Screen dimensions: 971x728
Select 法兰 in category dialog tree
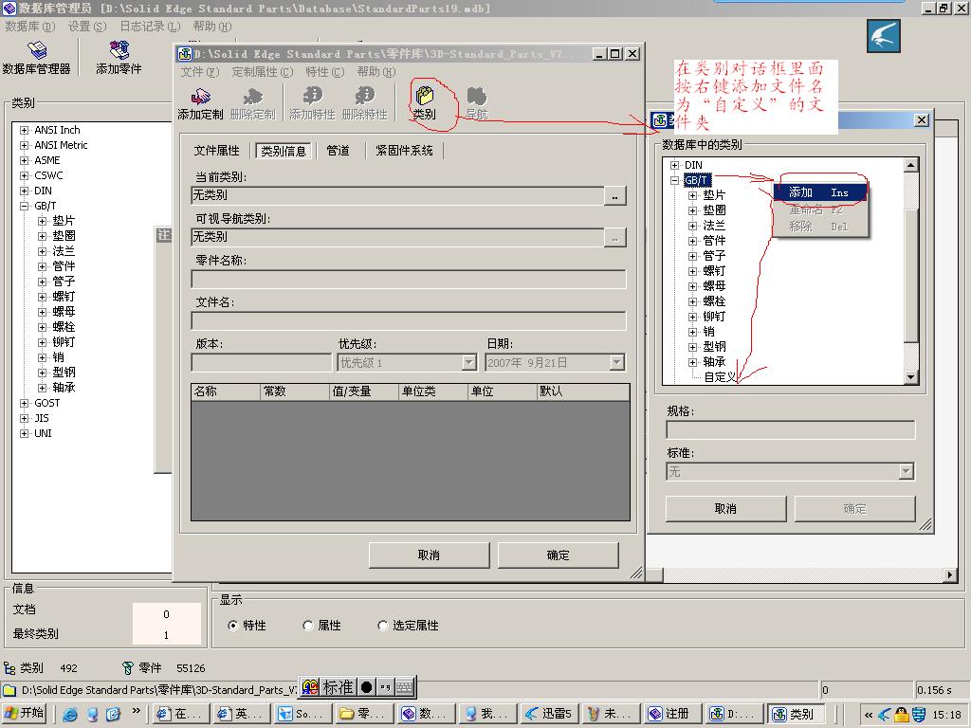(714, 226)
